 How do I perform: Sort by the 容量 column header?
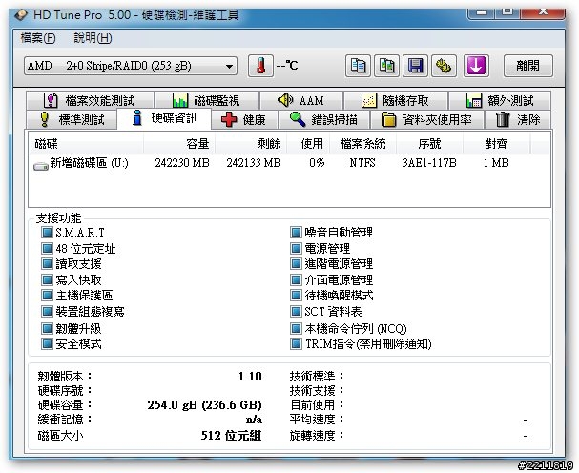click(x=179, y=143)
